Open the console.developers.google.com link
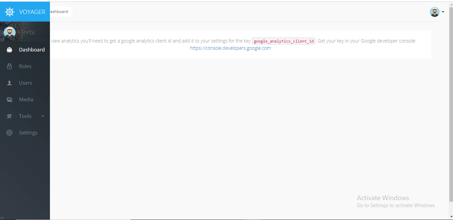Screen dimensions: 453x220 (230, 48)
